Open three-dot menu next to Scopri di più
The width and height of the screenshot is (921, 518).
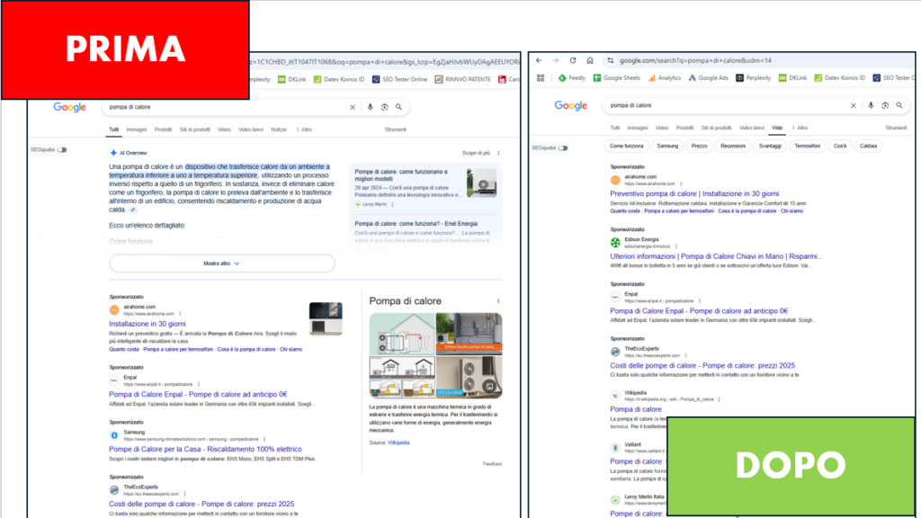[x=498, y=153]
